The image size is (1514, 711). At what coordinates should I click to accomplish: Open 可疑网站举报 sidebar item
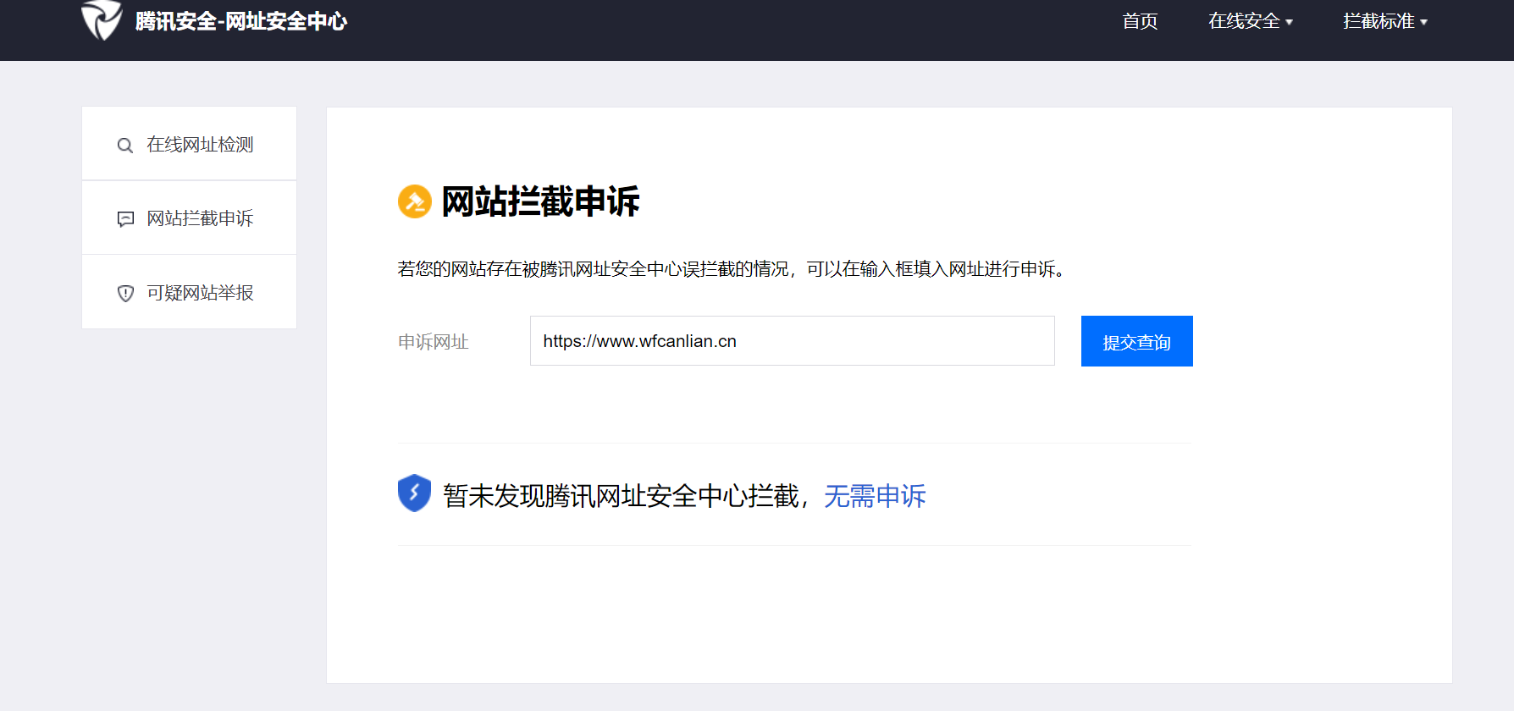pos(189,292)
